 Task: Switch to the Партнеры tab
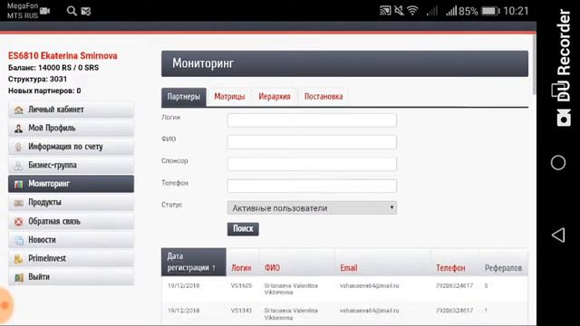183,97
